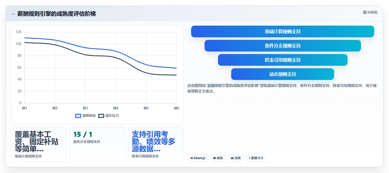Click the 进度 tag chip
This screenshot has height=173, width=389.
pyautogui.click(x=236, y=158)
